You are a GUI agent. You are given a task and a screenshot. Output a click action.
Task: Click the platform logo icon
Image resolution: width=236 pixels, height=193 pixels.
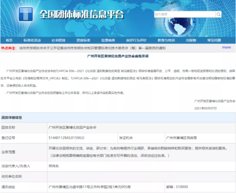[26, 14]
